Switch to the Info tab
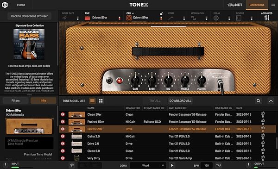This screenshot has height=169, width=278. click(43, 100)
